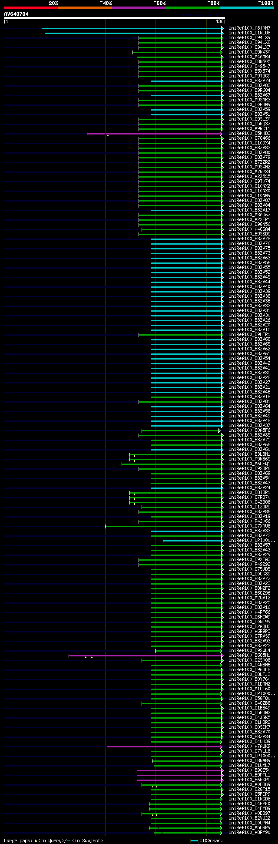Open the UniRef100_B5X574 hit label

(x=249, y=71)
